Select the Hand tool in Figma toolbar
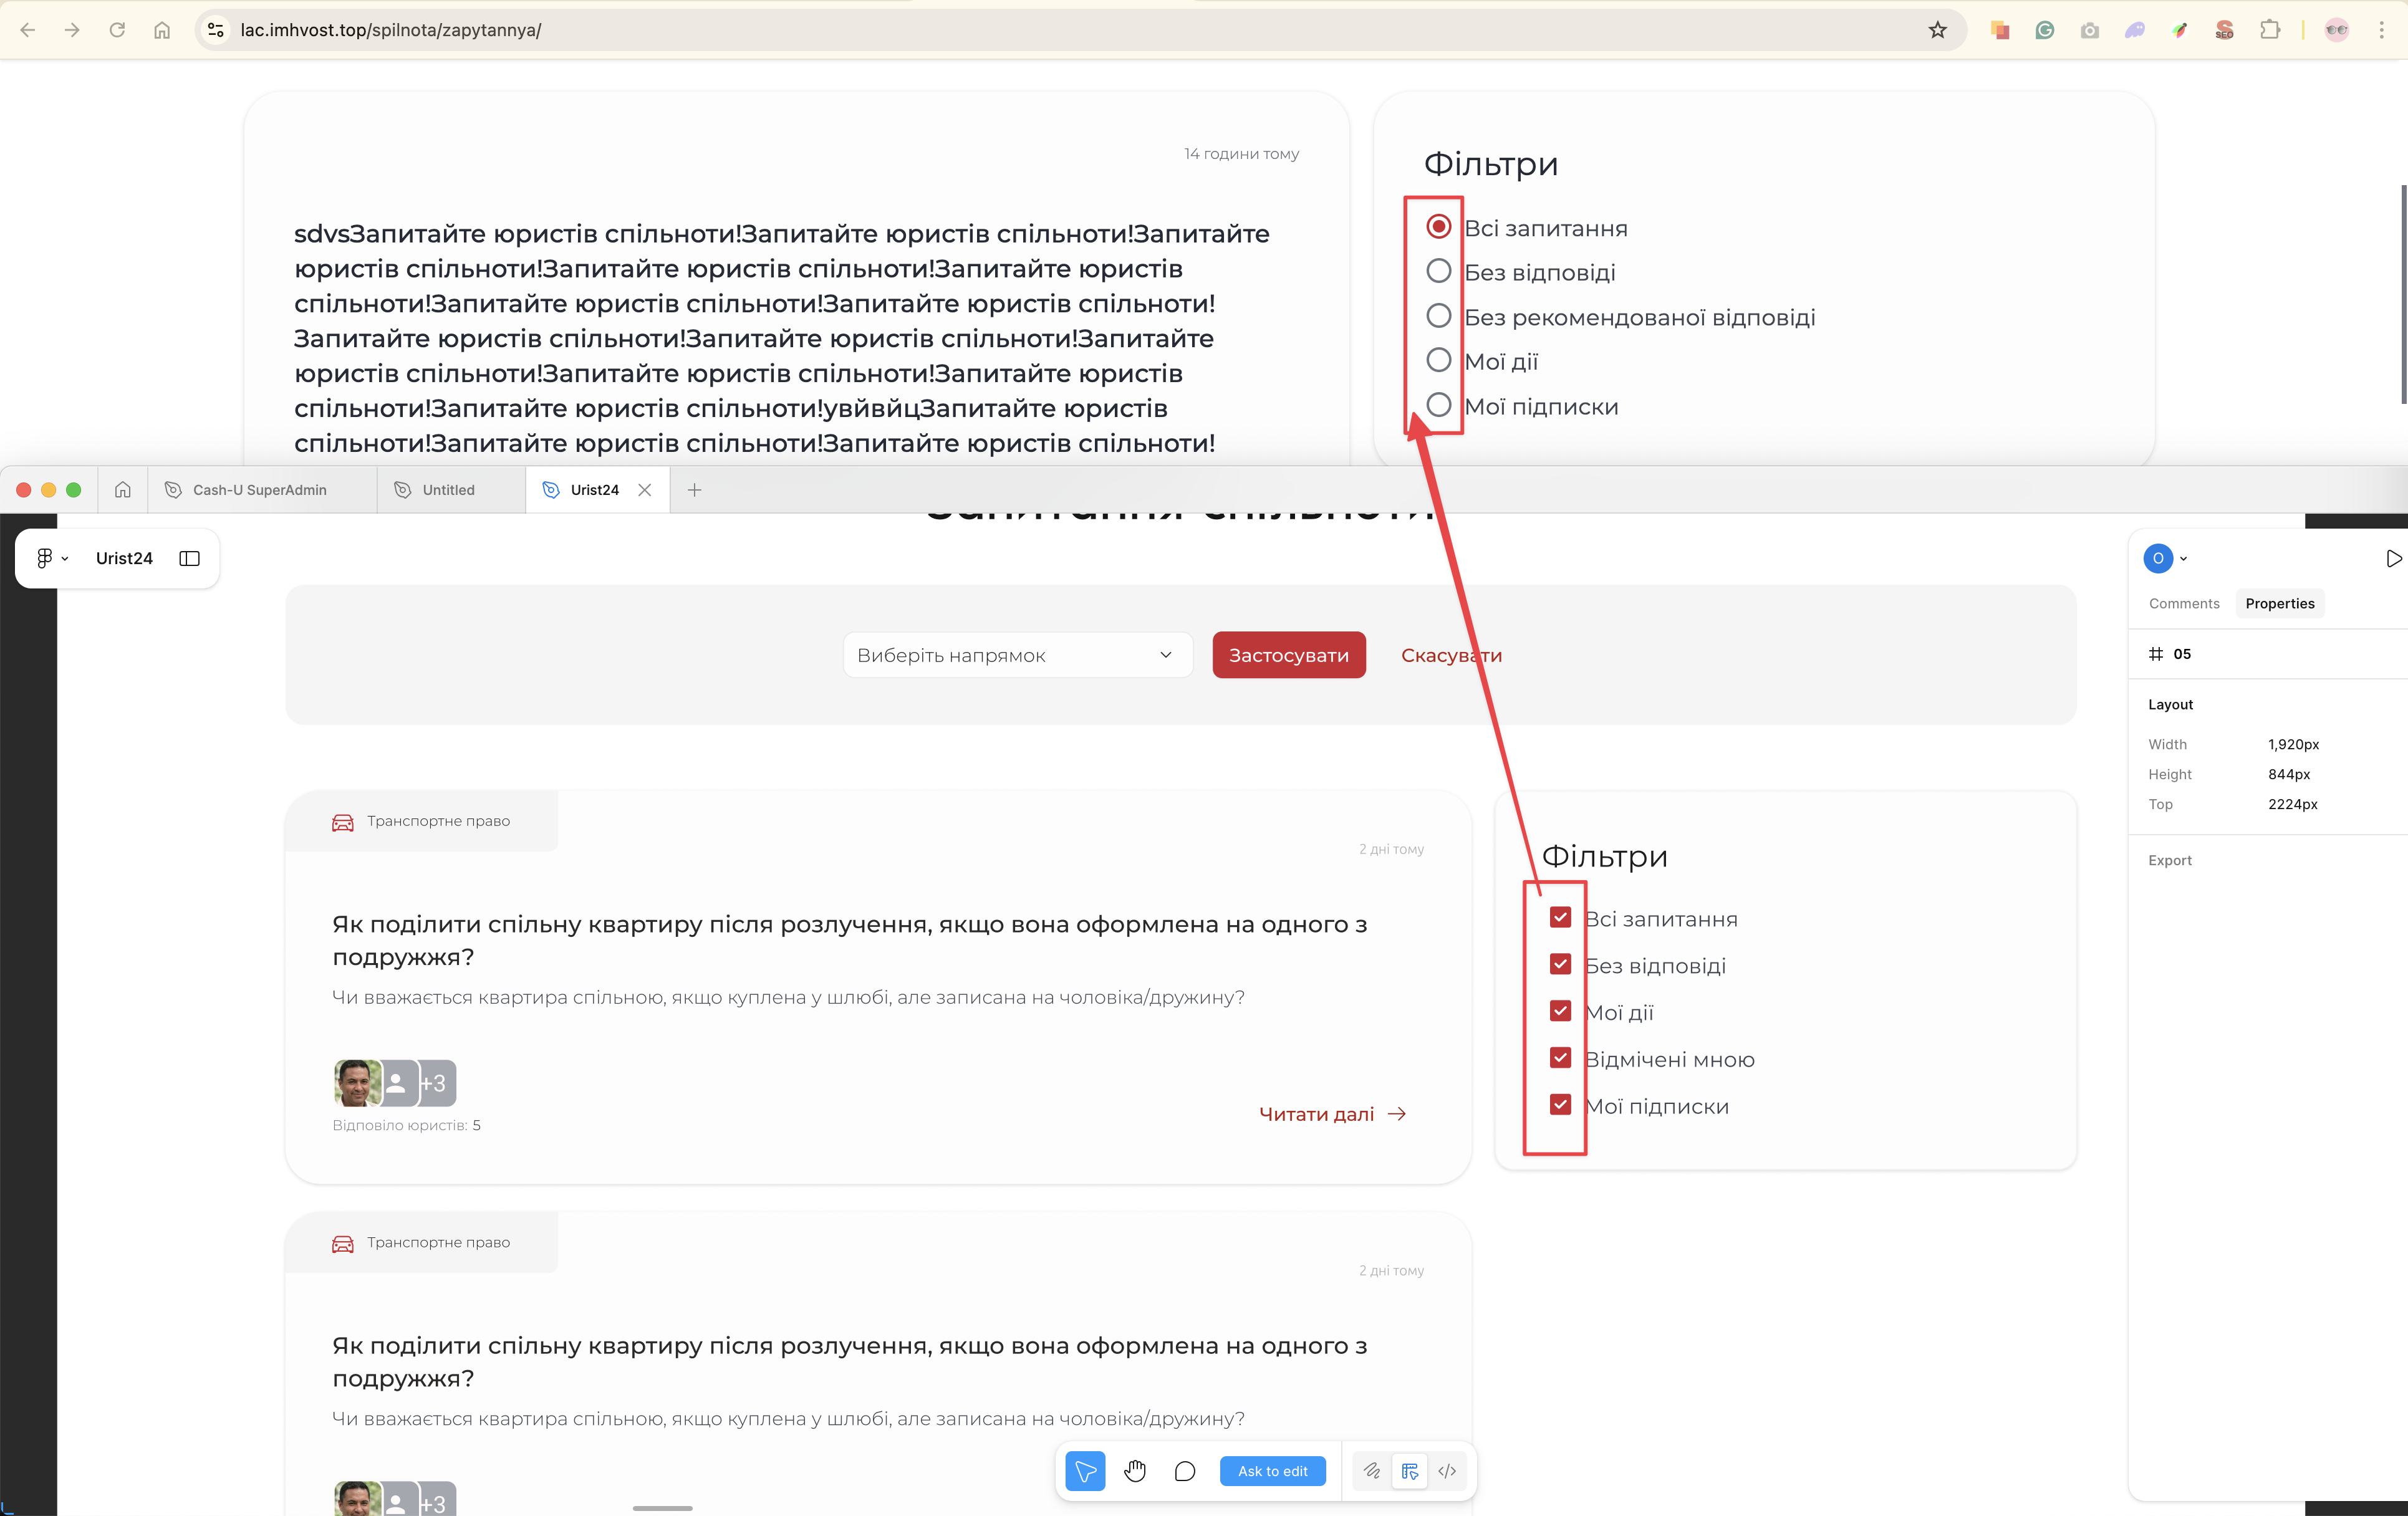Screen dimensions: 2408x1516 click(1135, 1471)
